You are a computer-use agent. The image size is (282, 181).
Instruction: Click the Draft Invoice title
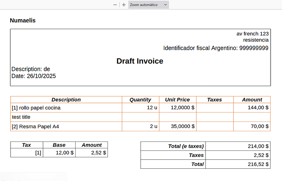tap(140, 61)
